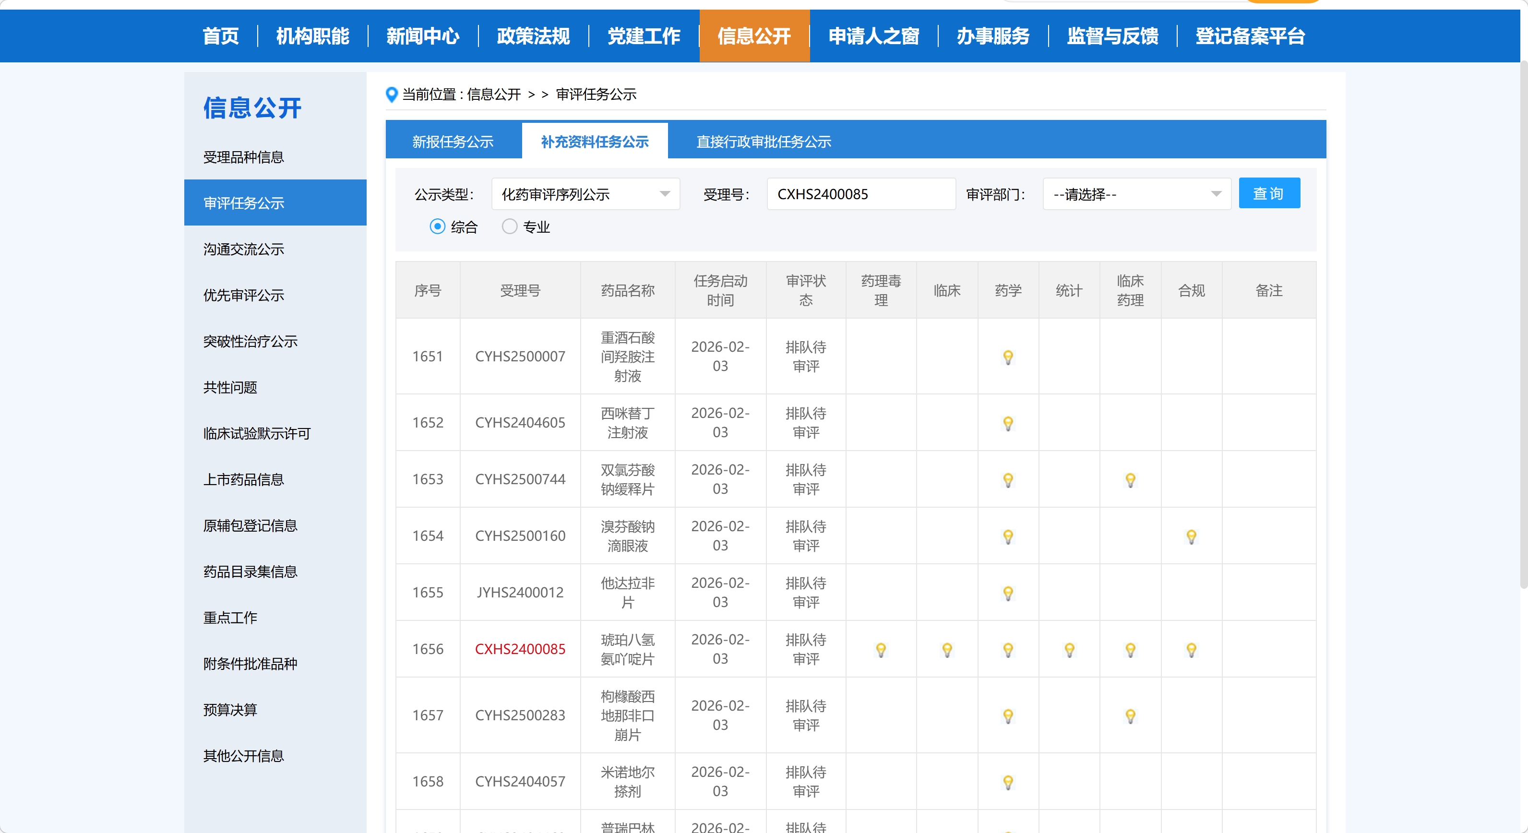Switch to 新报任务公示 tab
The width and height of the screenshot is (1528, 833).
(453, 142)
